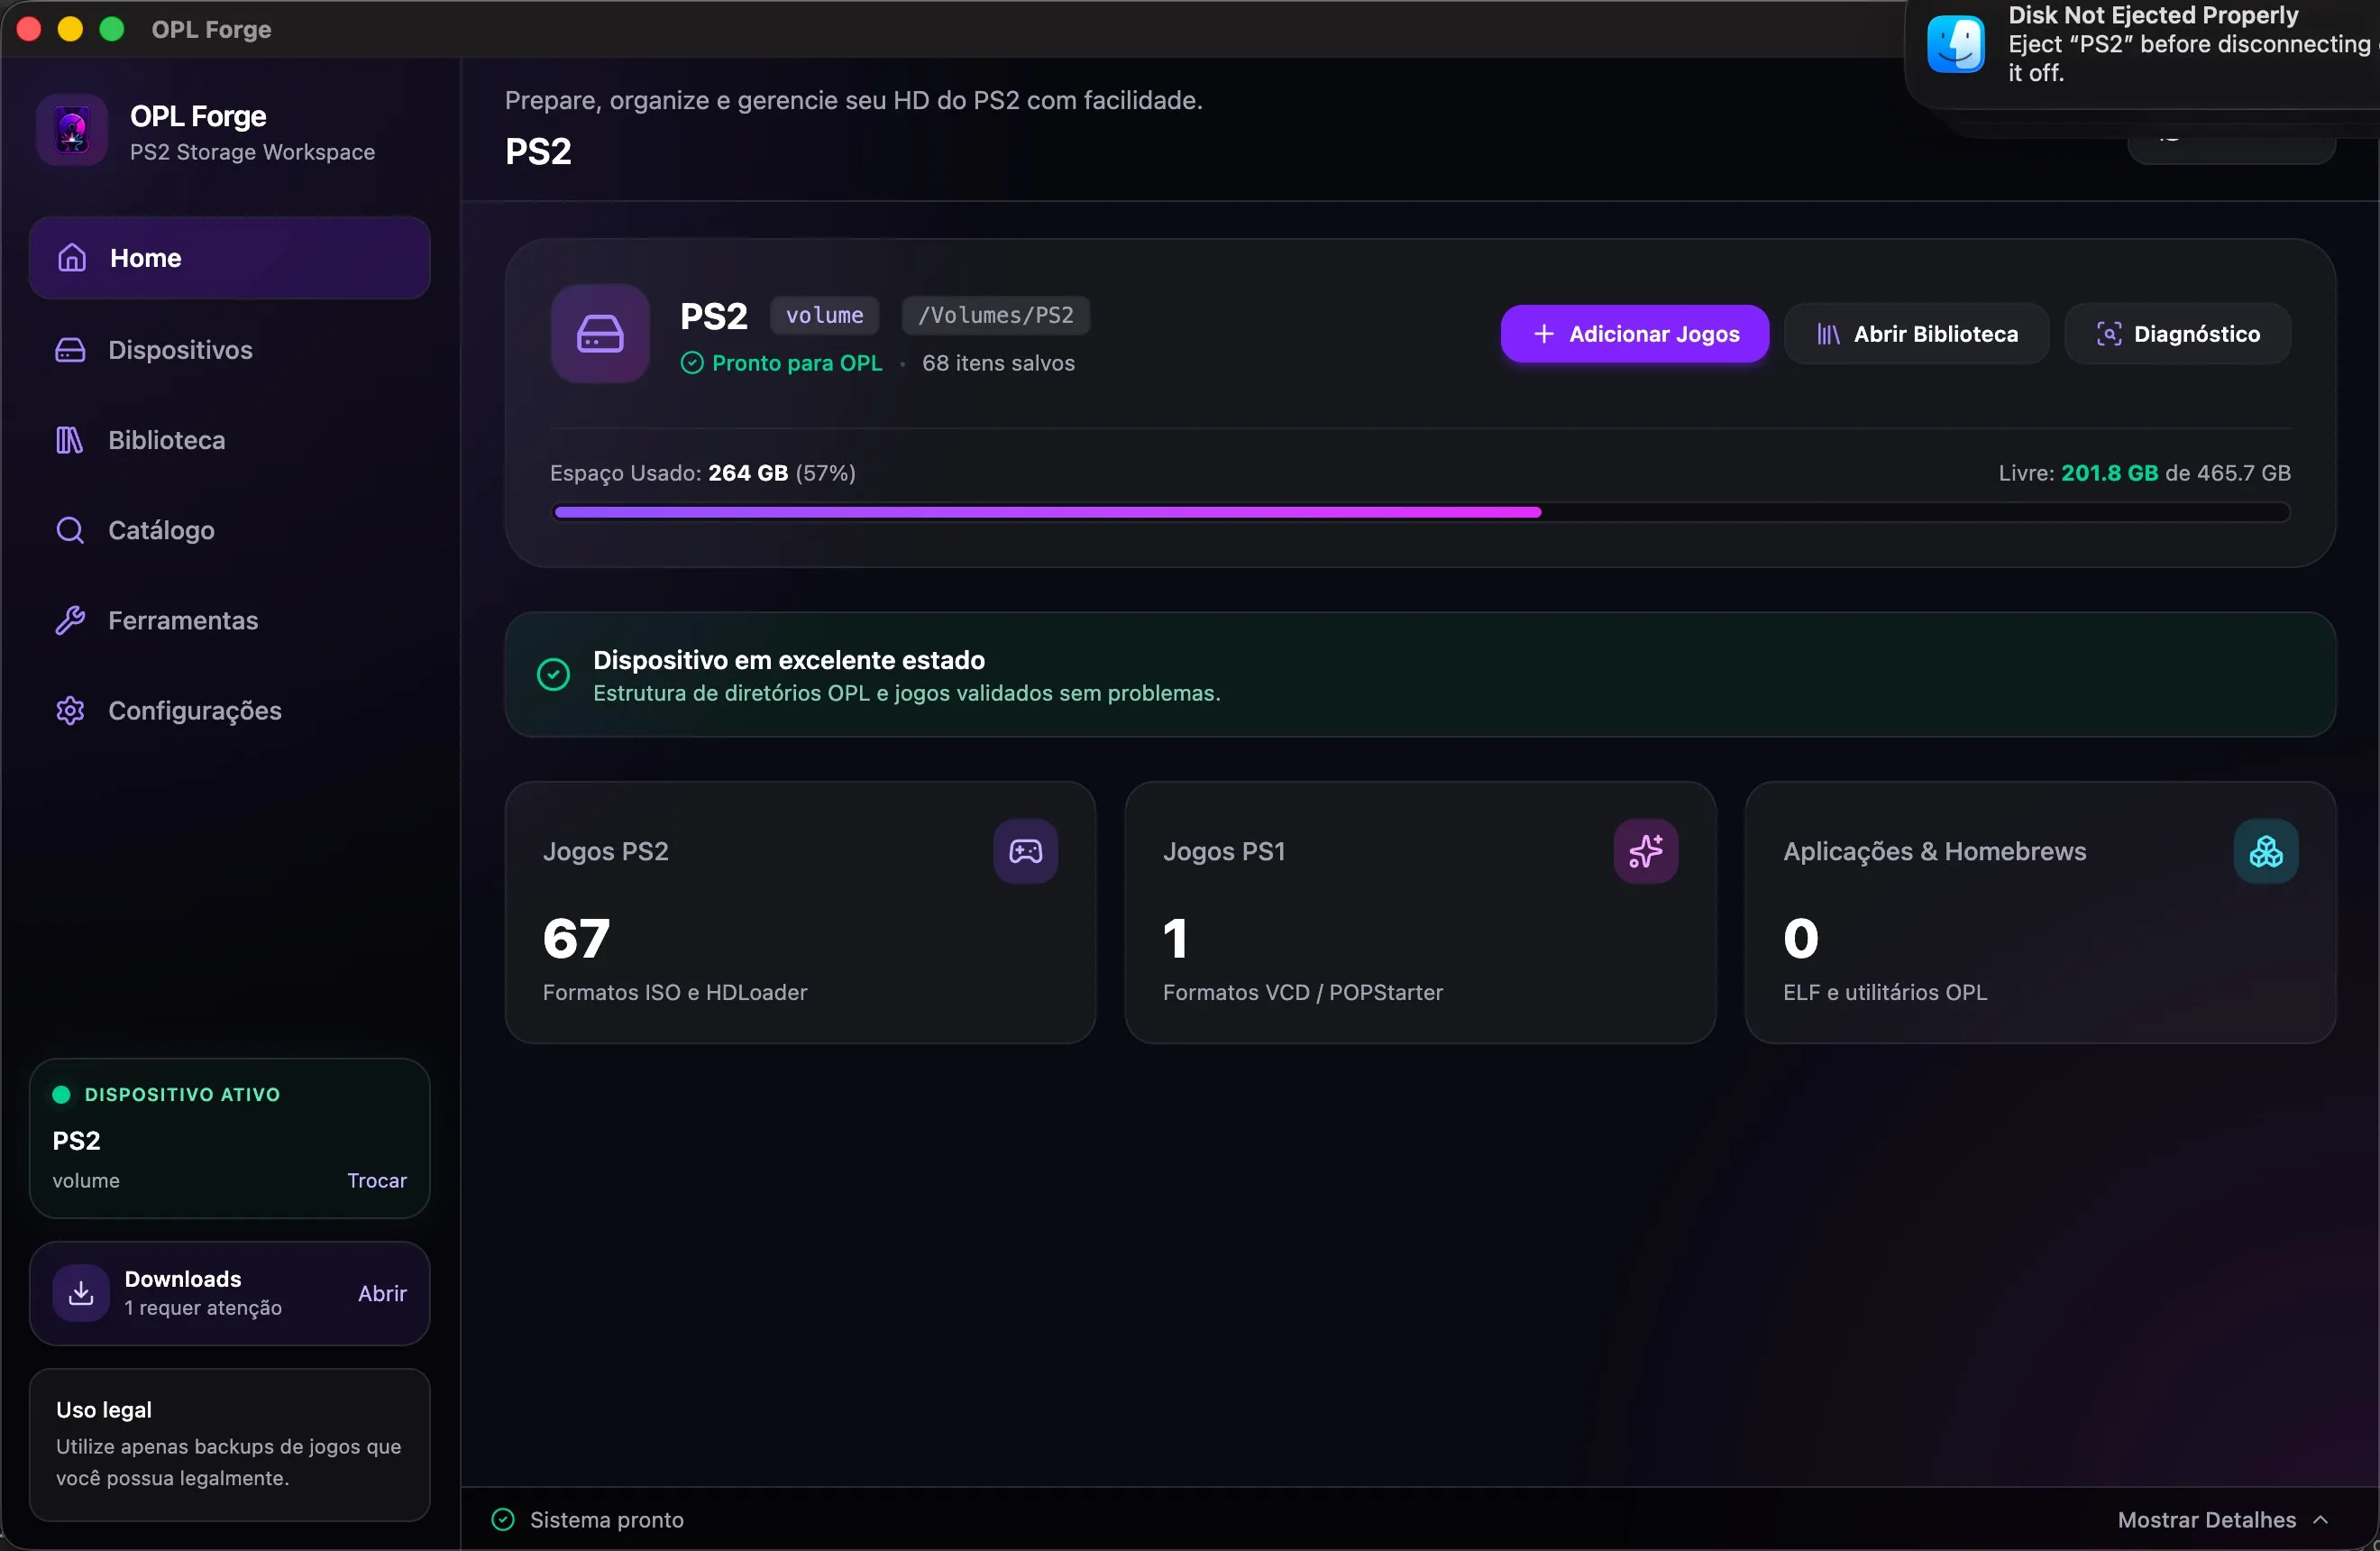Open the Jogos PS1 card showing 1

pyautogui.click(x=1420, y=913)
